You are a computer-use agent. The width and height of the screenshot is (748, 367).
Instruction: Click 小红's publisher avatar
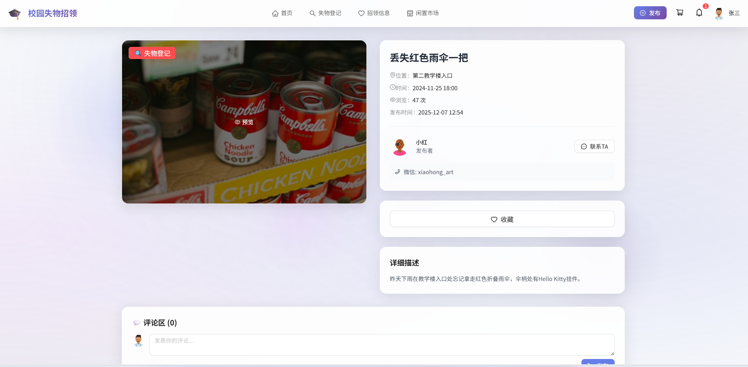[399, 147]
